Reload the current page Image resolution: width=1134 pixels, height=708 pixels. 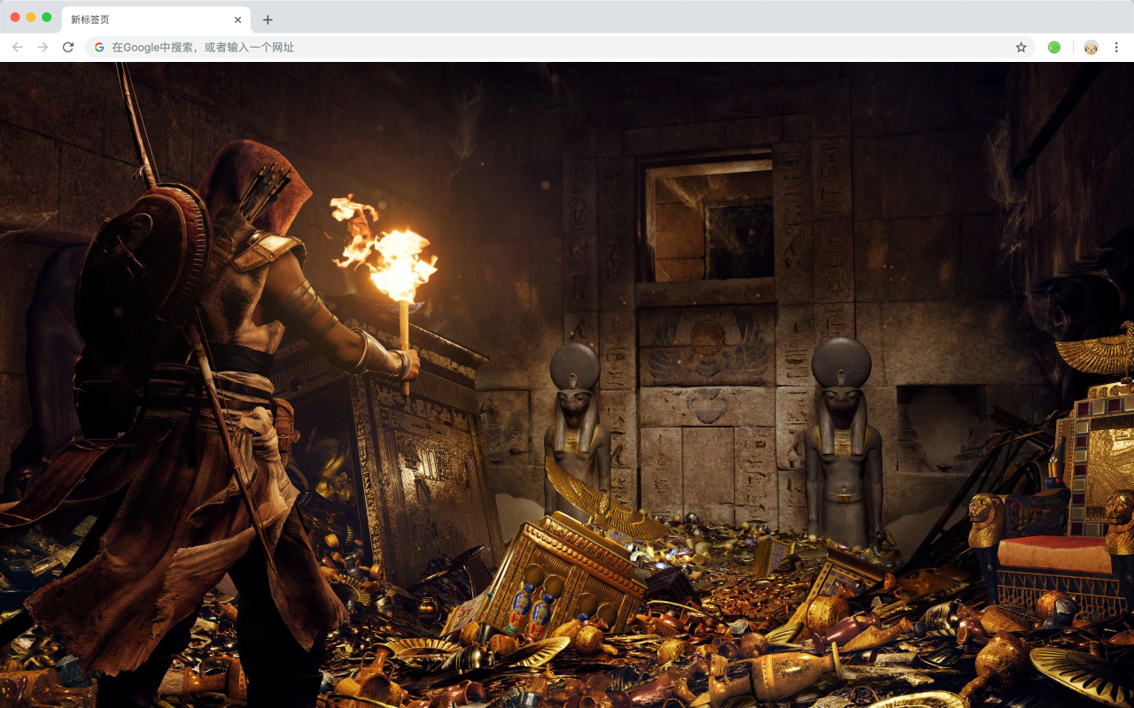point(68,47)
